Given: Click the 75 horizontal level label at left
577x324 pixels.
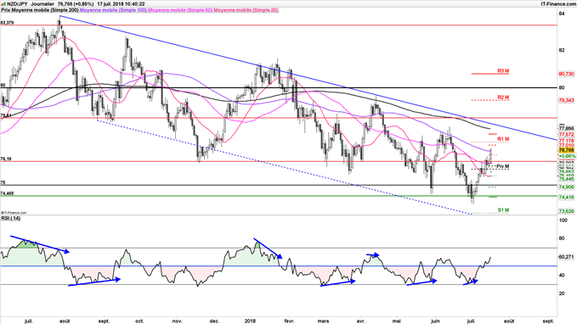Looking at the screenshot, I should [3, 182].
